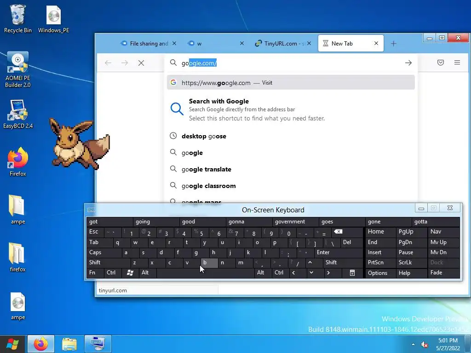471x353 pixels.
Task: Choose 'google classroom' suggestion
Action: point(291,186)
